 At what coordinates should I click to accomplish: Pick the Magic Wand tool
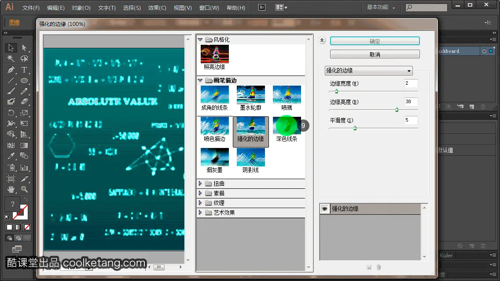point(11,58)
